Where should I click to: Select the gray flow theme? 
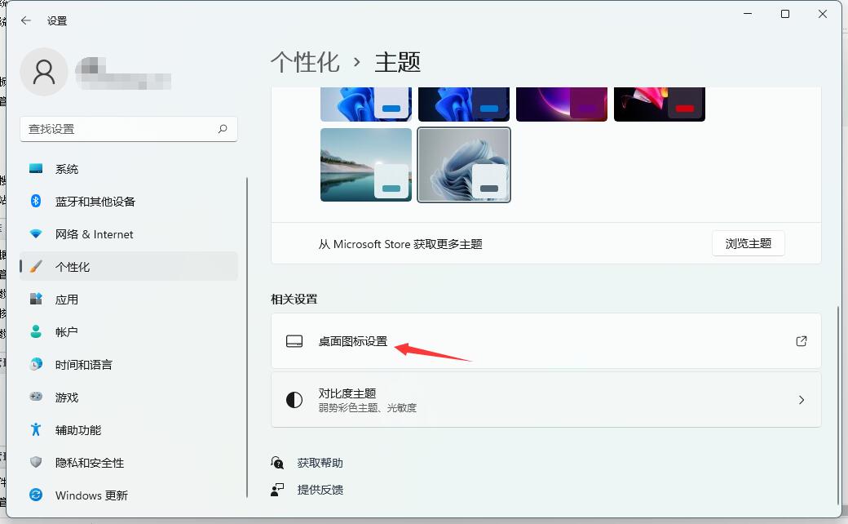click(x=464, y=165)
